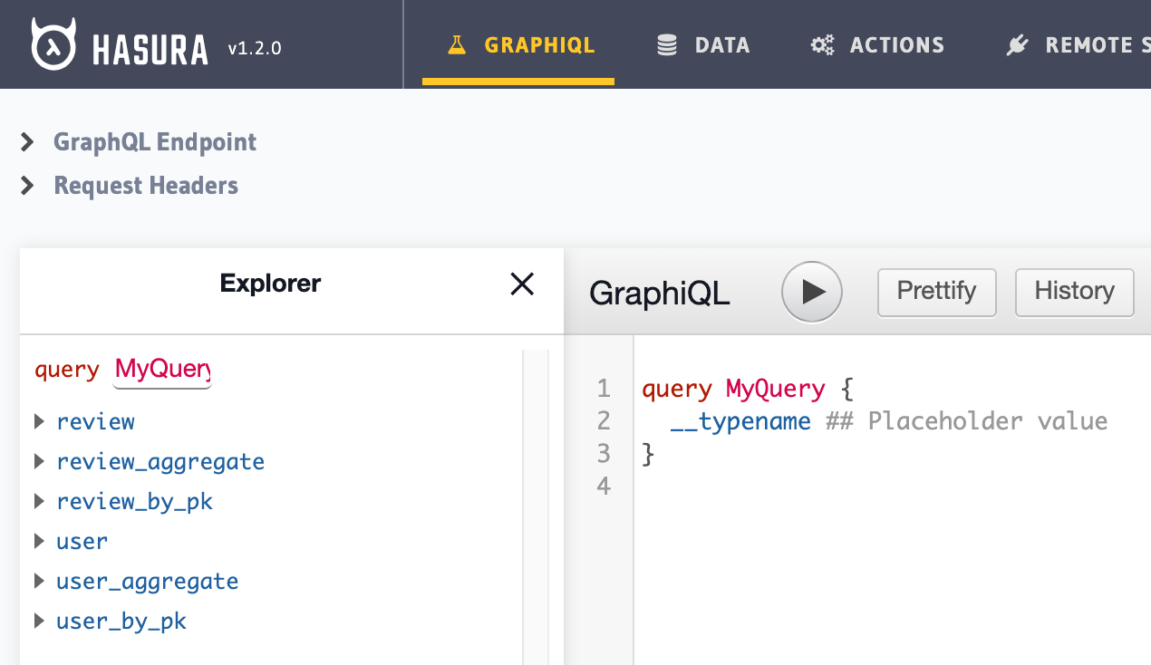This screenshot has width=1151, height=665.
Task: Expand the user field arrow
Action: [39, 541]
